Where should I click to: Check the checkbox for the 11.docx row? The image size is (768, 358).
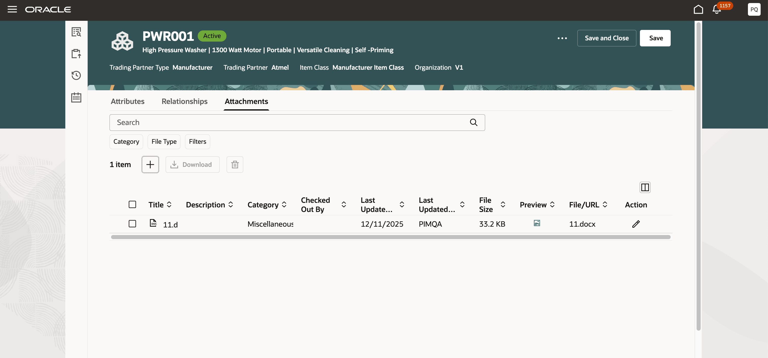pos(132,224)
